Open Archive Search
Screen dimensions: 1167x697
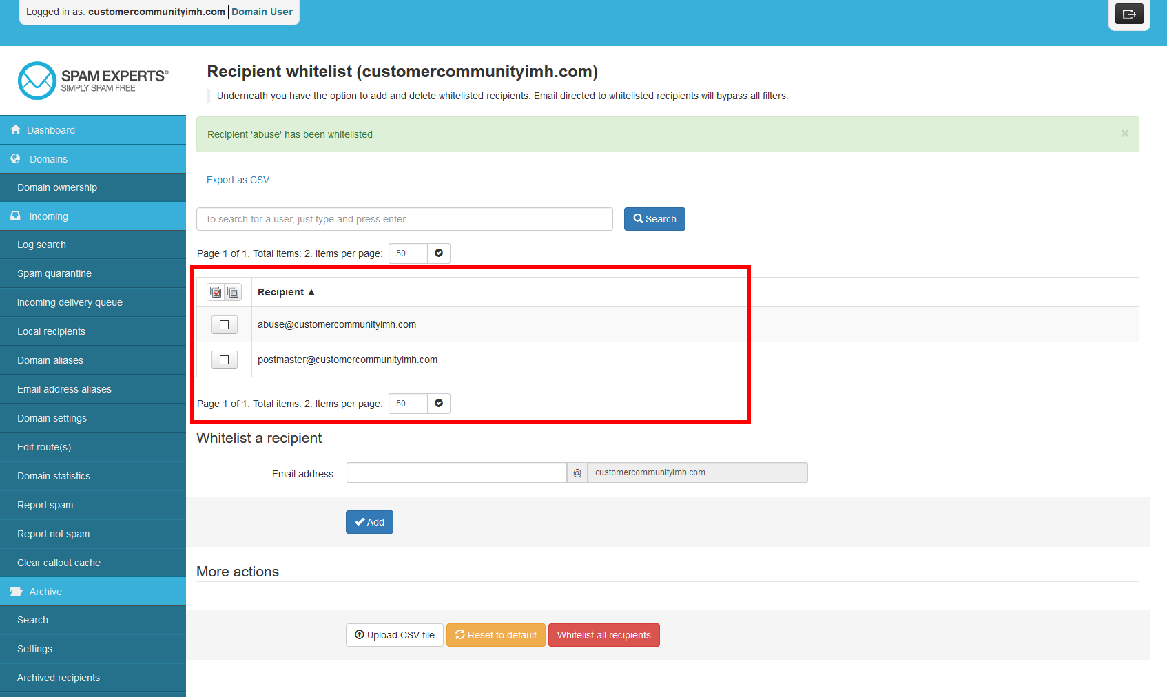(x=93, y=620)
